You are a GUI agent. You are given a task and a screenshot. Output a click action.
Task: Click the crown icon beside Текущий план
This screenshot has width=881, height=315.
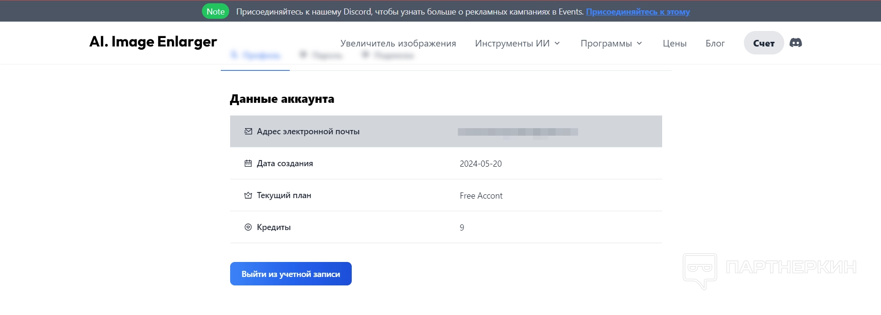248,195
